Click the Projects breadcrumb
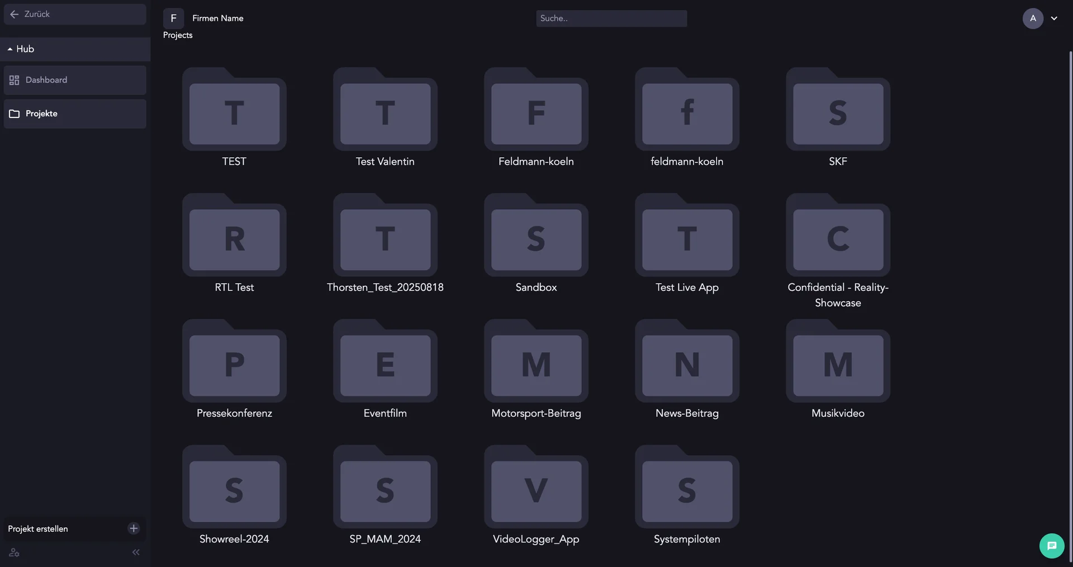The width and height of the screenshot is (1073, 567). [178, 35]
